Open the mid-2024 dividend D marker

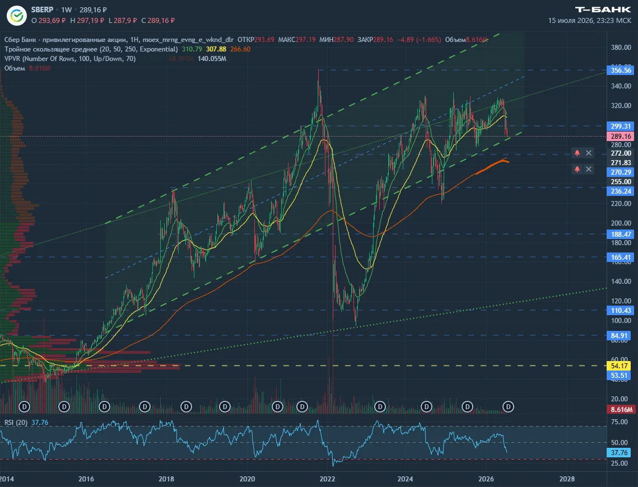(x=426, y=406)
